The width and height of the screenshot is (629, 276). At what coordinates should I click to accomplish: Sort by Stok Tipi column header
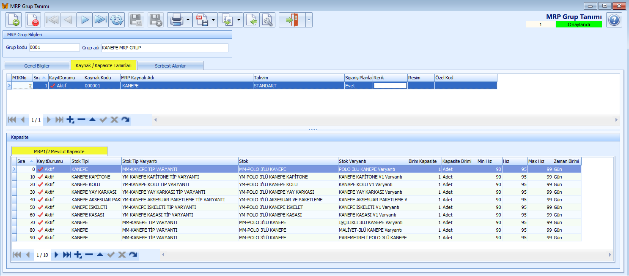[96, 161]
